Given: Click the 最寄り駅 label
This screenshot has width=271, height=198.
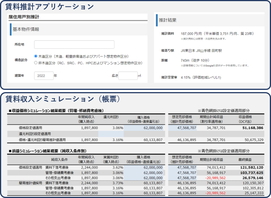Looking at the screenshot, I should 168,50.
